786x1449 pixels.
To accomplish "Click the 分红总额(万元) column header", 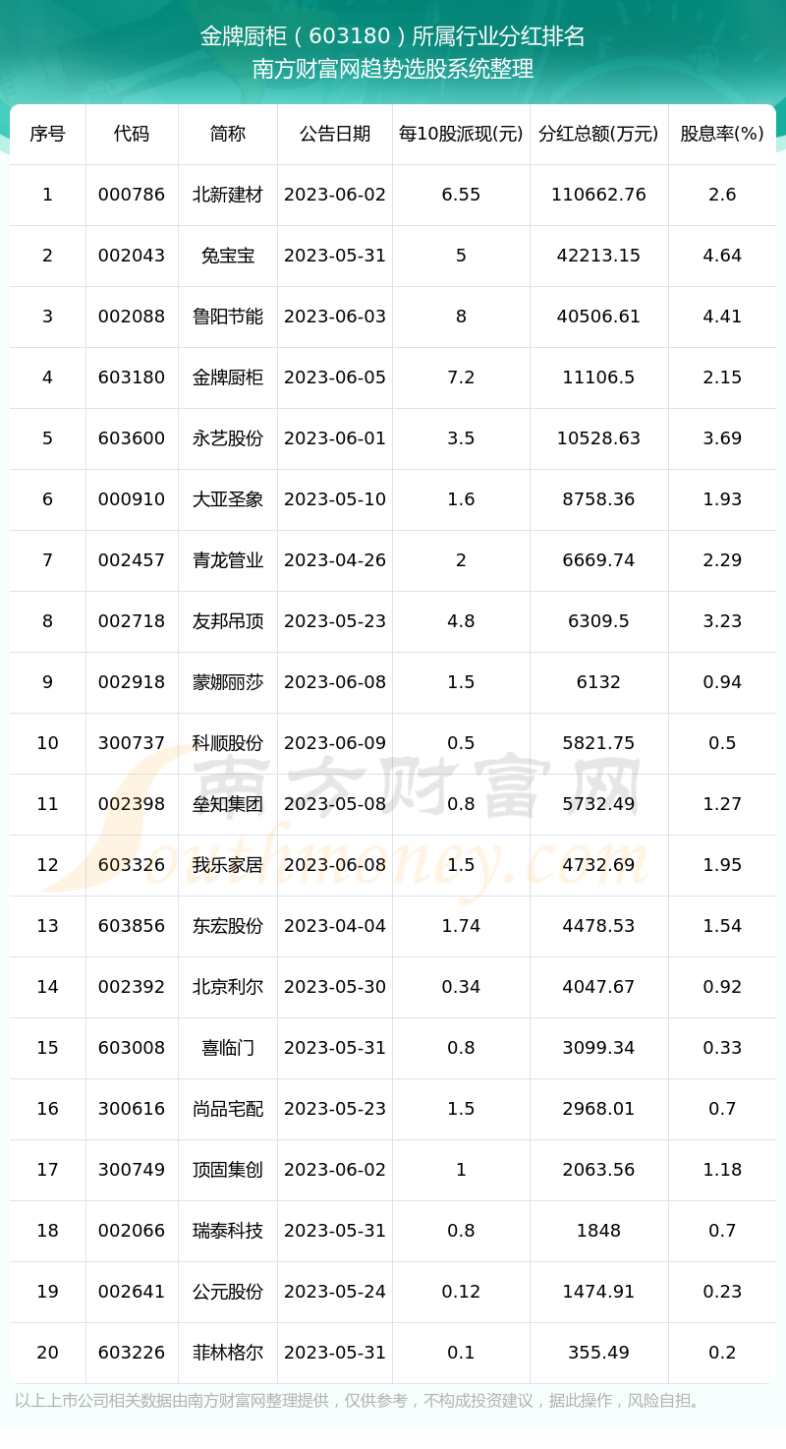I will click(598, 134).
